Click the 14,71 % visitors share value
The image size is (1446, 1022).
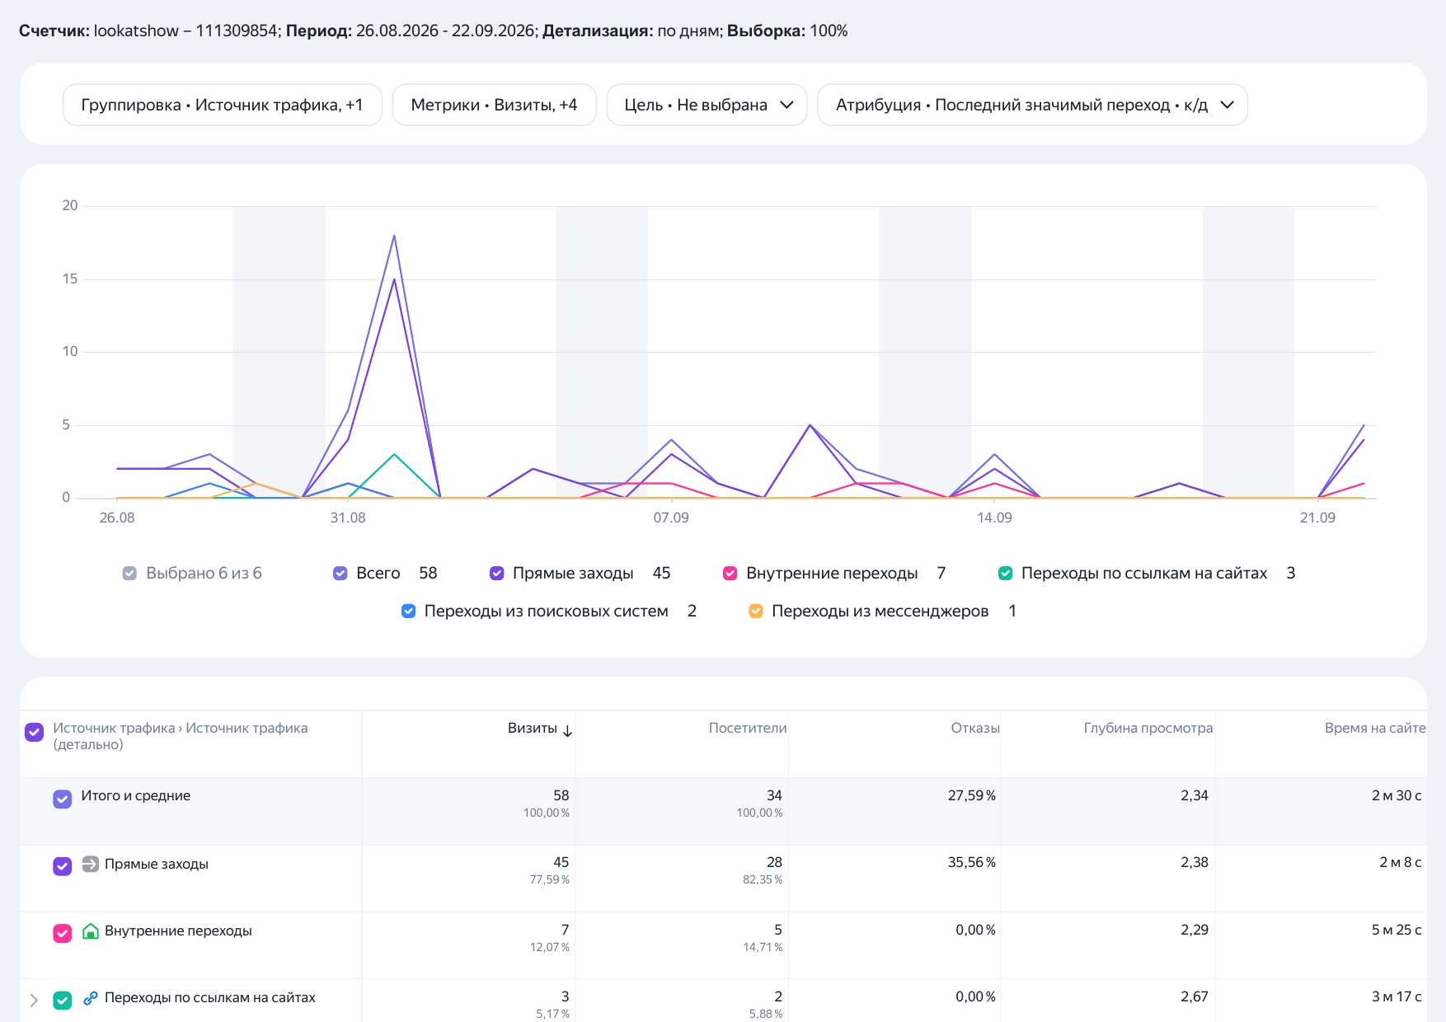(763, 947)
